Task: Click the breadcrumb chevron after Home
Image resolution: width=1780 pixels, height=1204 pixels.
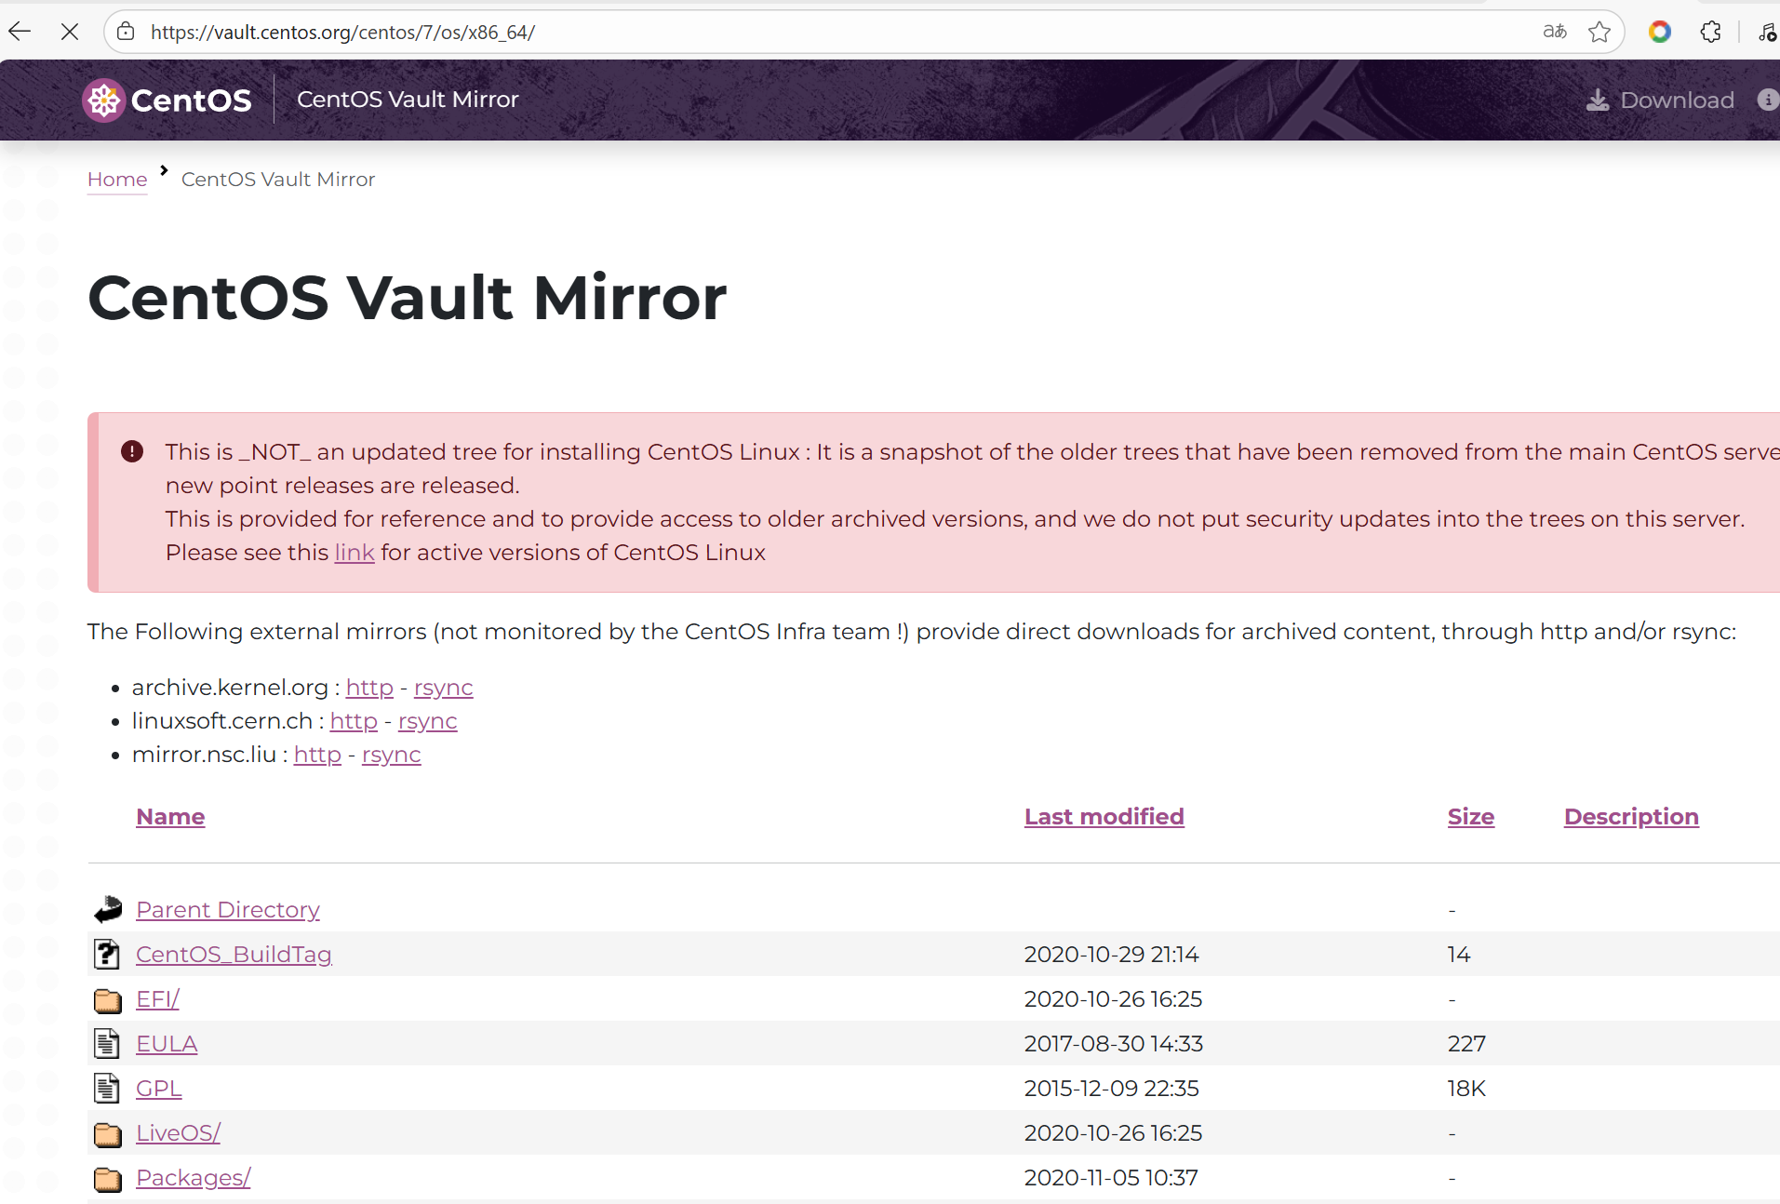Action: 164,170
